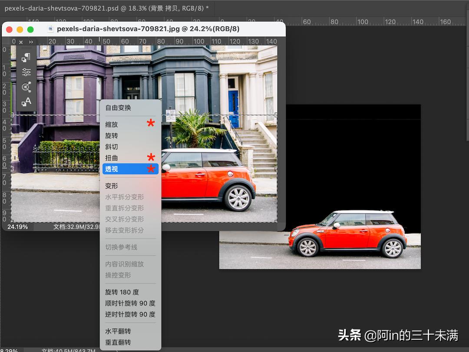Choose 透视 (Perspective) from context menu
469x352 pixels.
click(112, 169)
